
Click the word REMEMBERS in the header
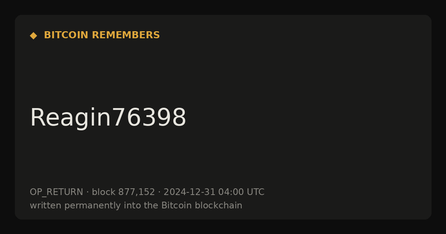(126, 35)
